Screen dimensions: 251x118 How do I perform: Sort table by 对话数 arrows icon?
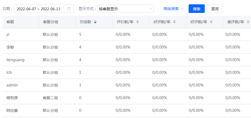(95, 22)
